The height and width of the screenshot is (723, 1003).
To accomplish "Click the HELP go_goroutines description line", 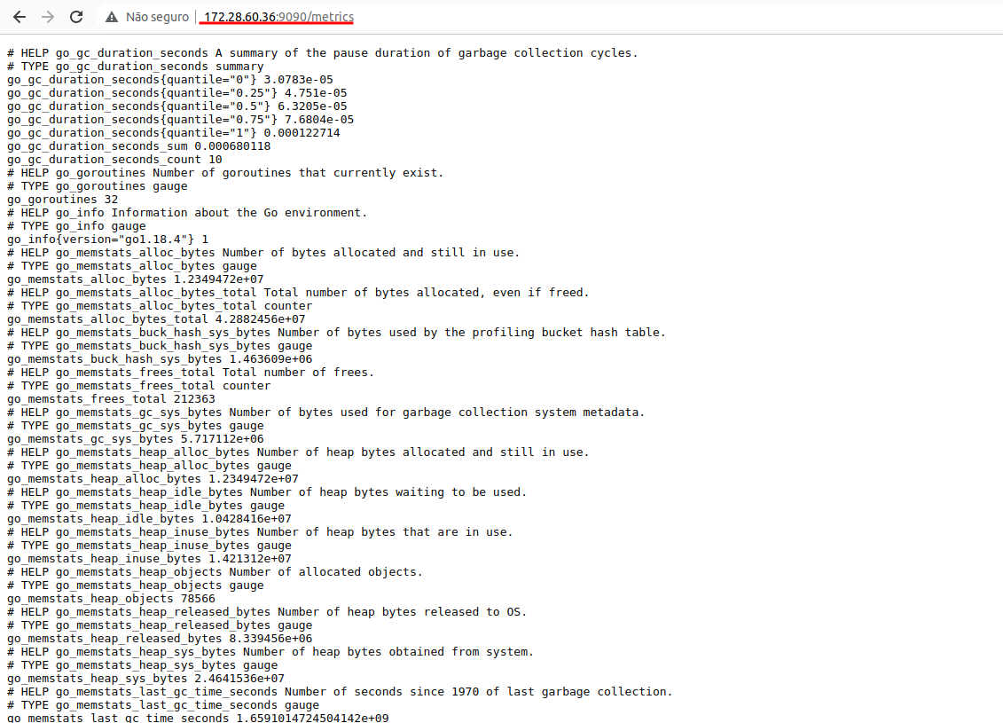I will pos(225,173).
